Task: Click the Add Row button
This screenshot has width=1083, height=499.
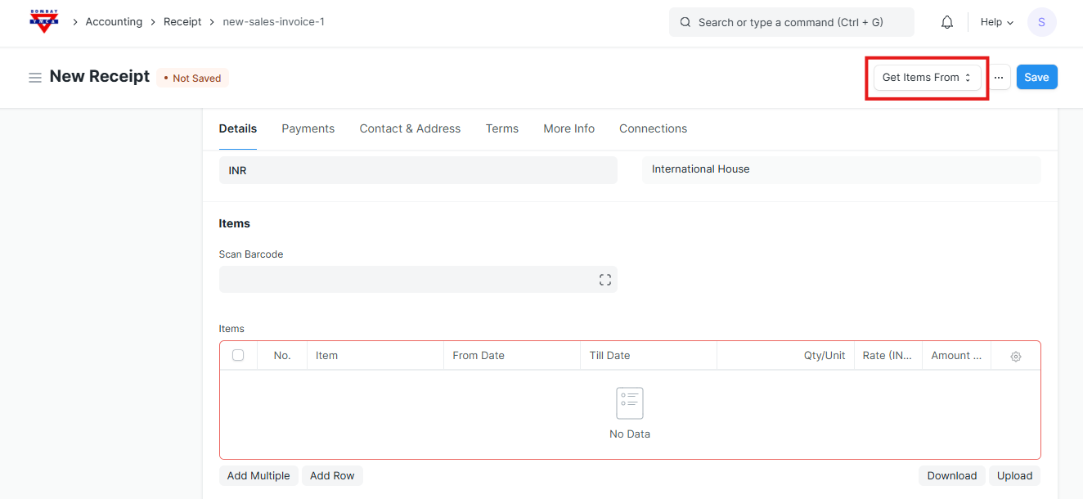Action: point(331,476)
